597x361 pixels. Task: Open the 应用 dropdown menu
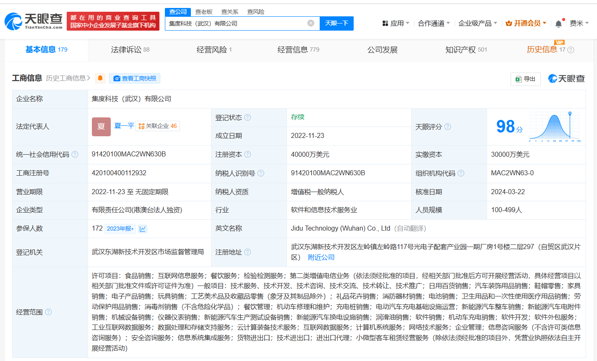[x=396, y=23]
